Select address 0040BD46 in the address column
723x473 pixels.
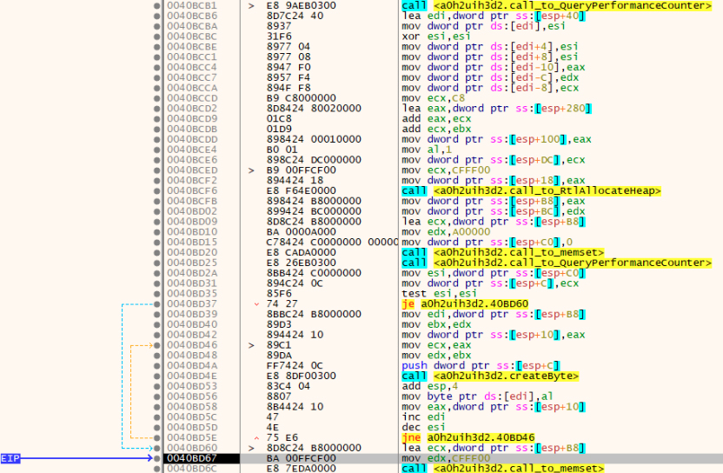click(192, 345)
